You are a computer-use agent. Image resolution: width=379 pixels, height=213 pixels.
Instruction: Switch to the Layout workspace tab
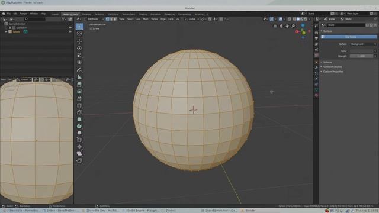55,14
